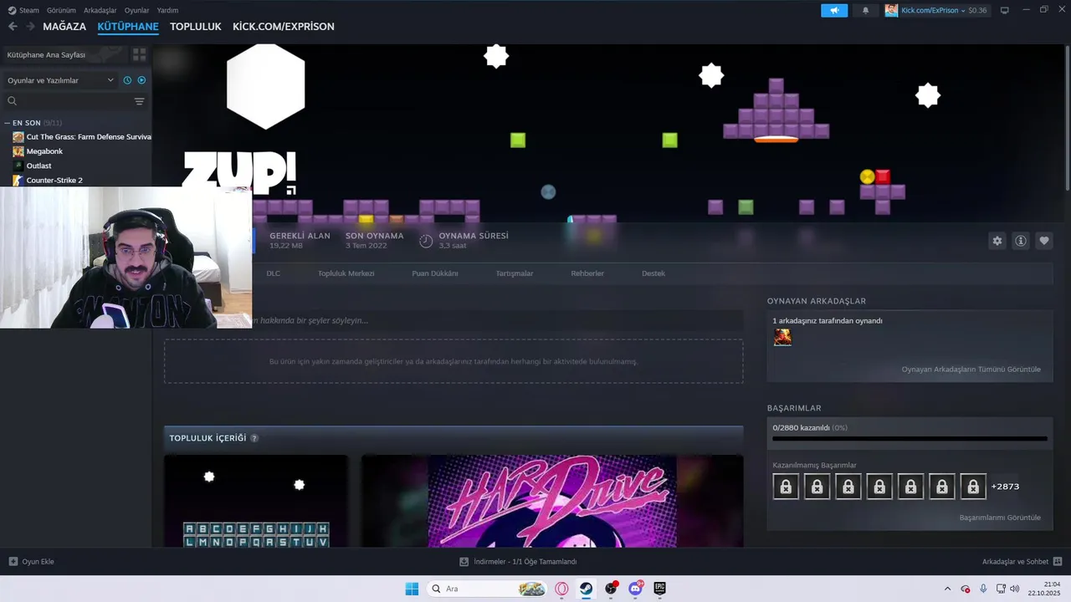This screenshot has height=602, width=1071.
Task: Show game information icon
Action: pos(1021,241)
